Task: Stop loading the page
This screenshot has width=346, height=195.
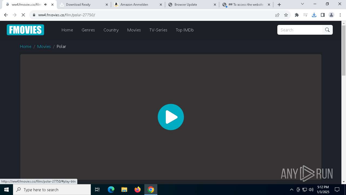Action: (23, 15)
